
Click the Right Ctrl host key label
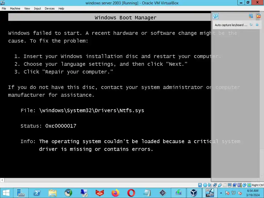(258, 185)
